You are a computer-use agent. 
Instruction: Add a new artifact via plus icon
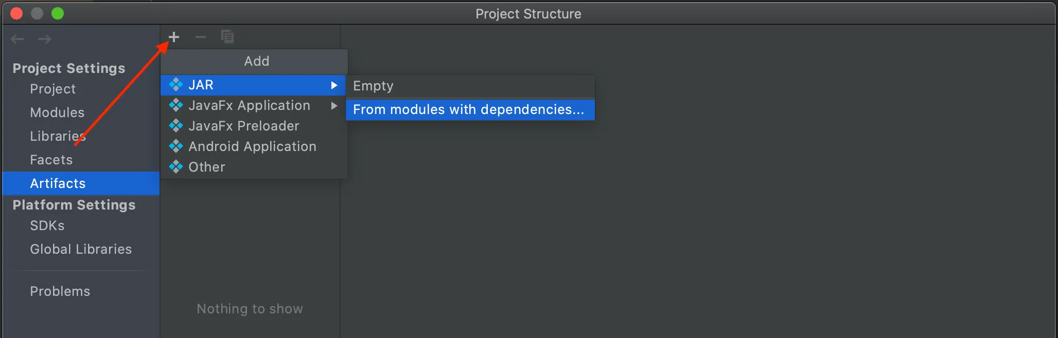coord(174,36)
